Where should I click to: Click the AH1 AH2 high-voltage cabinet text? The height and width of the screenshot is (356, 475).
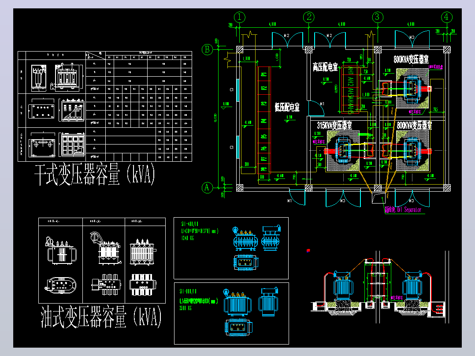click(350, 90)
